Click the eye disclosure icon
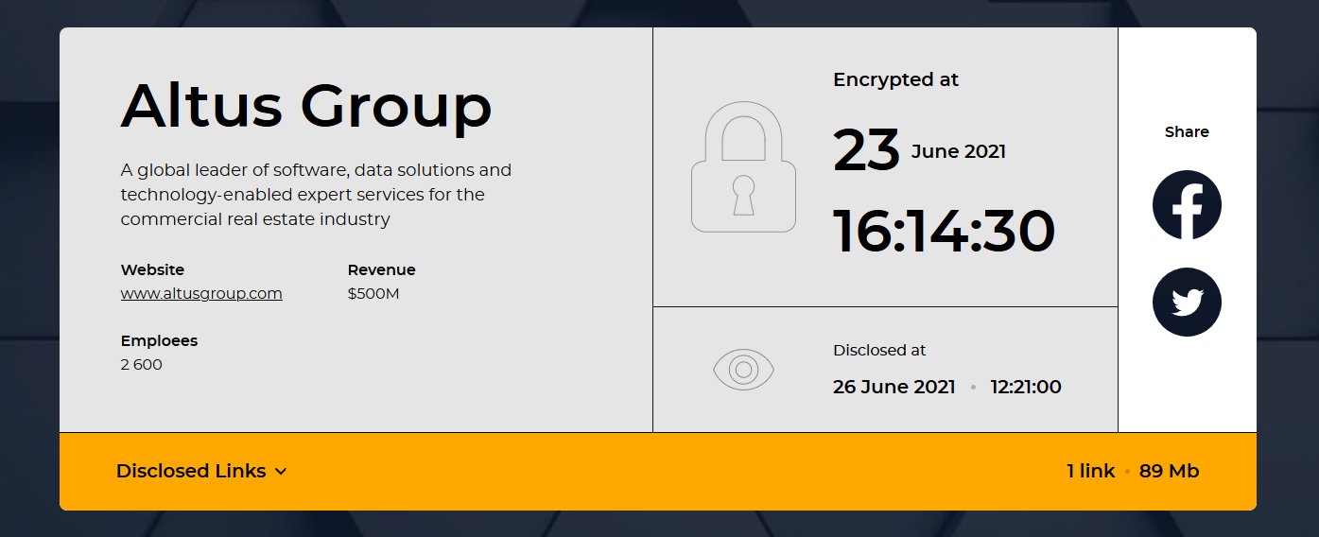Image resolution: width=1319 pixels, height=537 pixels. pos(743,369)
